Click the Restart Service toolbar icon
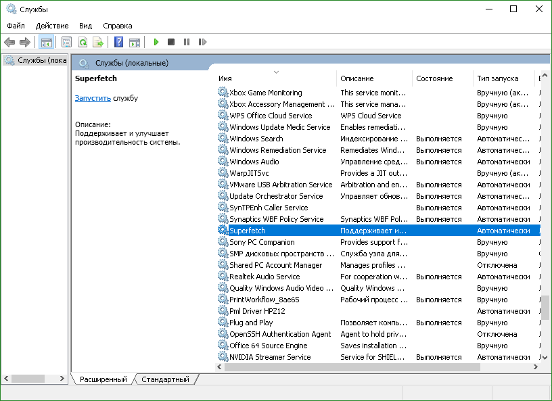Image resolution: width=552 pixels, height=401 pixels. 202,42
